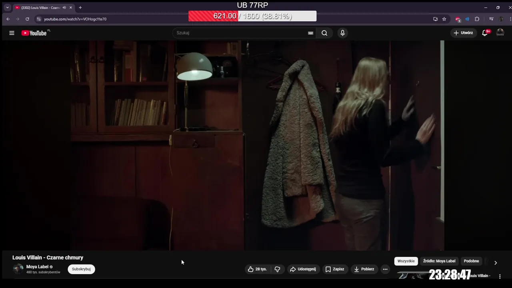Open the YouTube hamburger guide menu

click(12, 33)
